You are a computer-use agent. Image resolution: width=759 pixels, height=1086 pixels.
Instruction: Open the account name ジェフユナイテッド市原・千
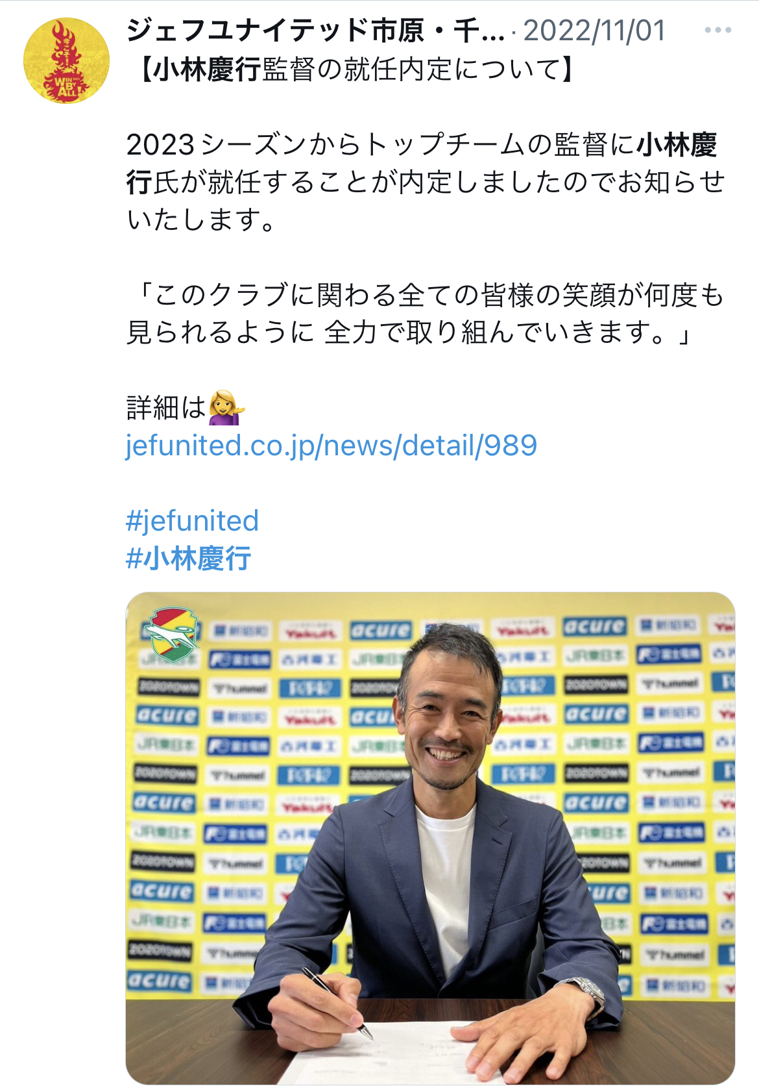[315, 31]
